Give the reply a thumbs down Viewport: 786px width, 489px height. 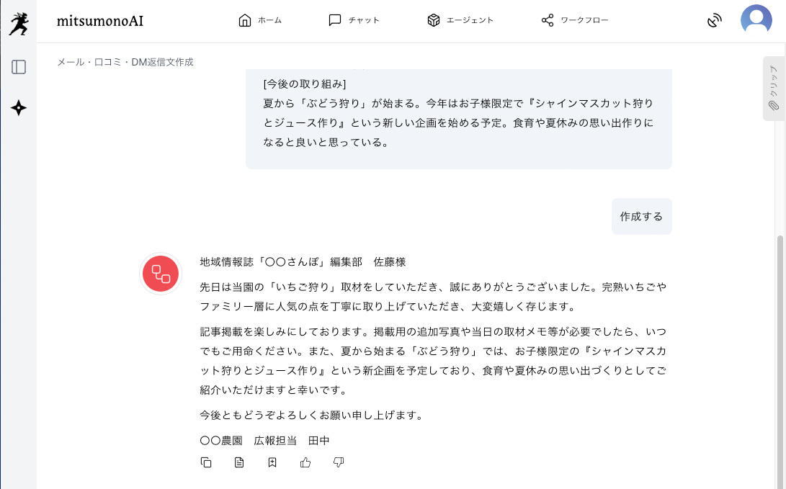339,462
